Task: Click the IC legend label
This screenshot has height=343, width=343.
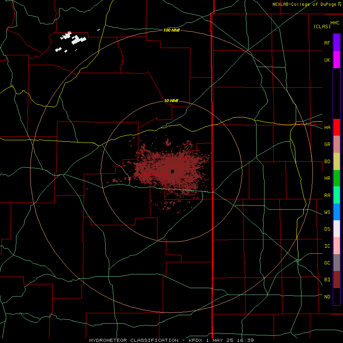Action: click(327, 246)
